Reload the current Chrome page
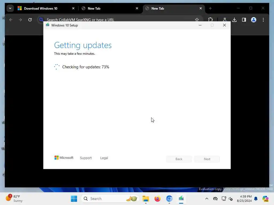The width and height of the screenshot is (274, 205). pyautogui.click(x=30, y=20)
